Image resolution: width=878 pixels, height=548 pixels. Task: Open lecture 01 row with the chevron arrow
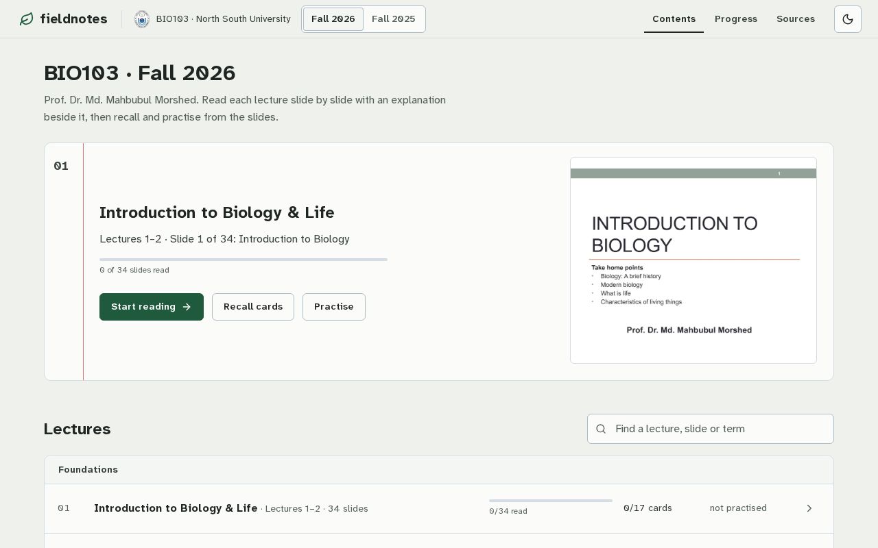coord(809,508)
